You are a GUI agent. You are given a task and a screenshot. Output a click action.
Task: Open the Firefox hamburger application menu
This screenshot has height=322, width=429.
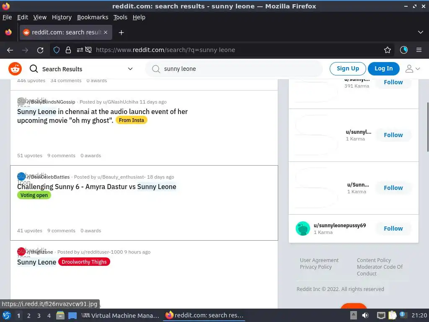(419, 50)
